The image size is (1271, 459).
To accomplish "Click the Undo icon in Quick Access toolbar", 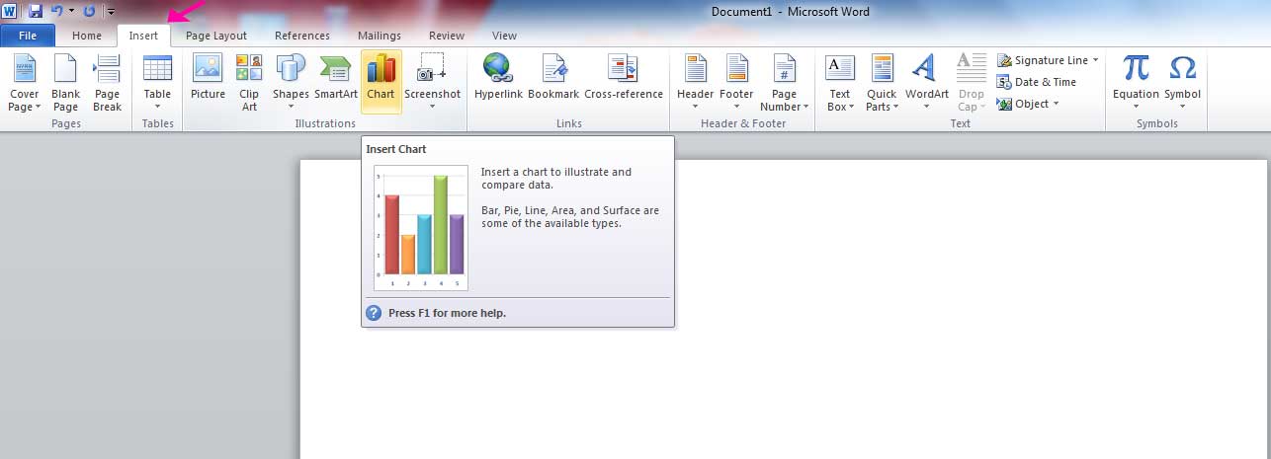I will (x=57, y=11).
